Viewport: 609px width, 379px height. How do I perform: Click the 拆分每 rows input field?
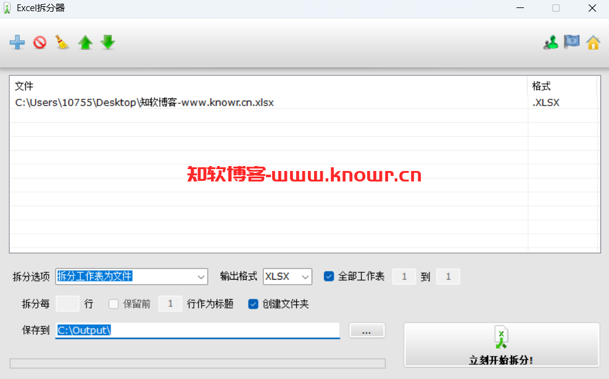tap(68, 304)
